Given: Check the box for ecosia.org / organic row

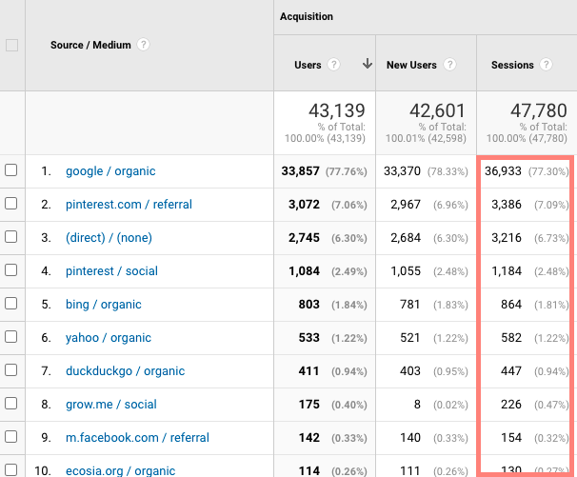Looking at the screenshot, I should pos(11,469).
